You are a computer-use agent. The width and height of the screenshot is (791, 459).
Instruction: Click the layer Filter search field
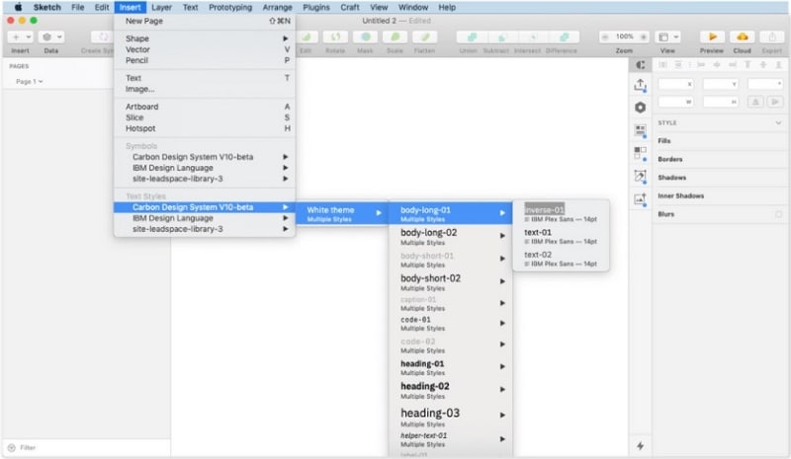point(87,447)
